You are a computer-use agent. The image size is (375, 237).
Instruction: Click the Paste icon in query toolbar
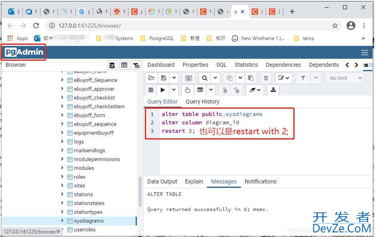pos(251,78)
